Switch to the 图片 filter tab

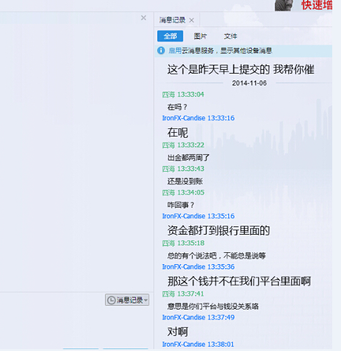(x=200, y=36)
